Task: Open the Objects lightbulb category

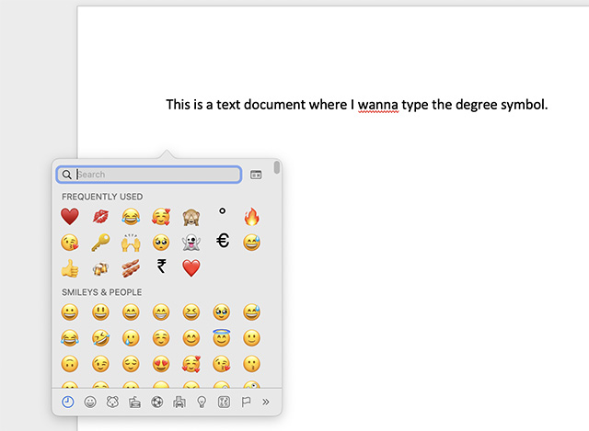Action: (x=202, y=402)
